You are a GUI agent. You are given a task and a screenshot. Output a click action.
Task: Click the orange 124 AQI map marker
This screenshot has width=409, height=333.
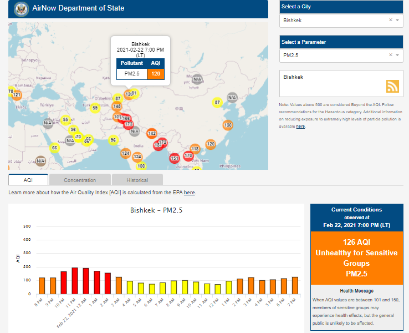[x=126, y=153]
